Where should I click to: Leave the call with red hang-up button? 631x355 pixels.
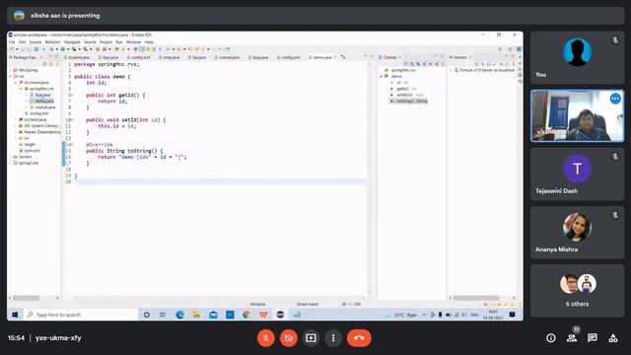(x=359, y=338)
